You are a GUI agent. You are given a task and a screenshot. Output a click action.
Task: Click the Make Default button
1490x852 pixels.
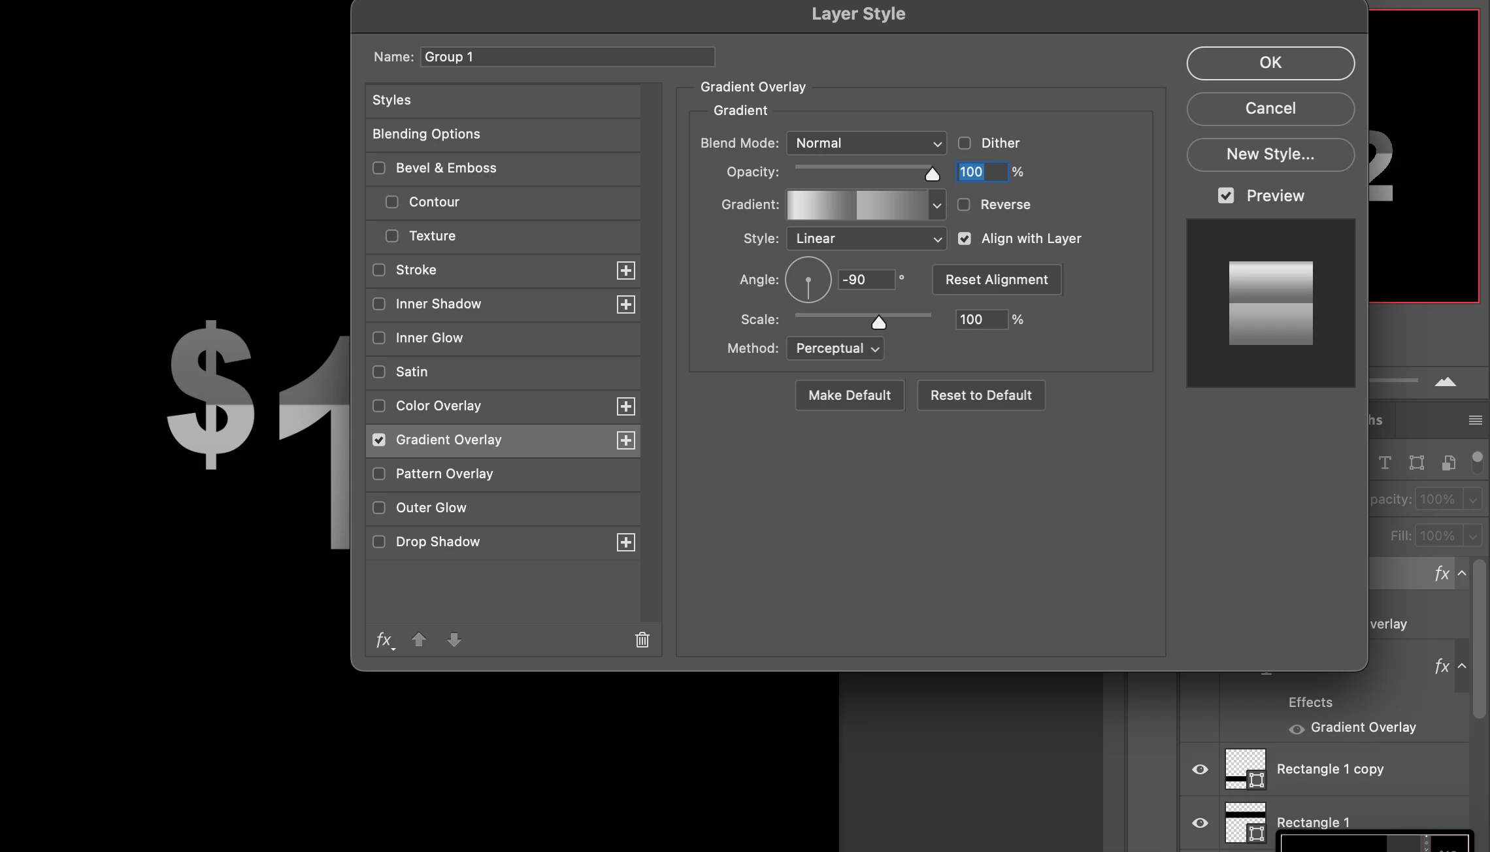[849, 395]
